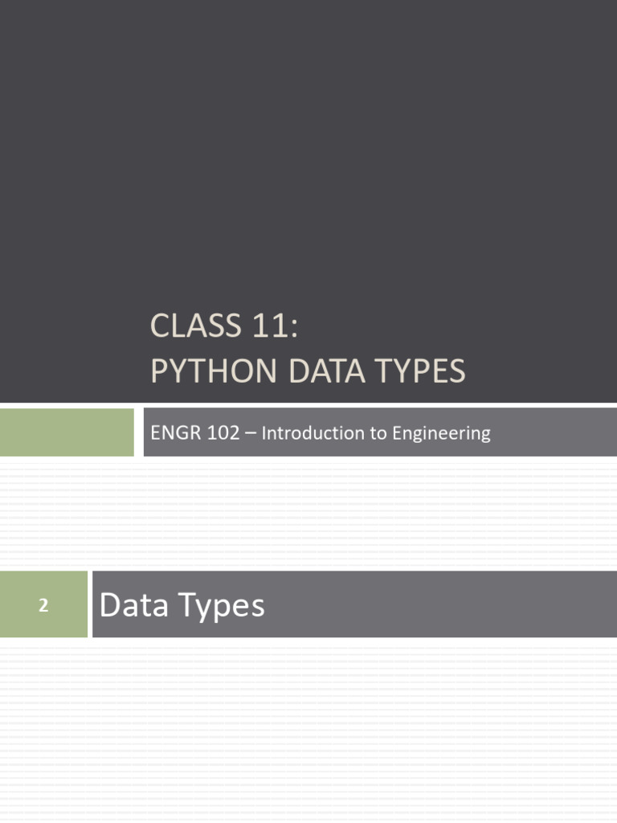Click the gray subtitle bar right of "Engineering"
Viewport: 617px width, 823px height.
(554, 432)
